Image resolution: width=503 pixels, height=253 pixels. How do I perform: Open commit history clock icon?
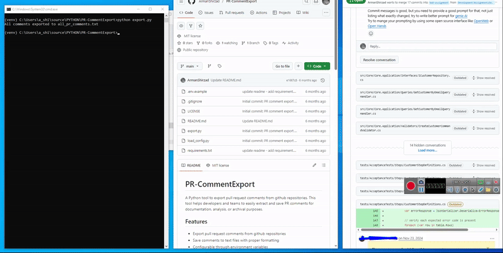coord(323,80)
